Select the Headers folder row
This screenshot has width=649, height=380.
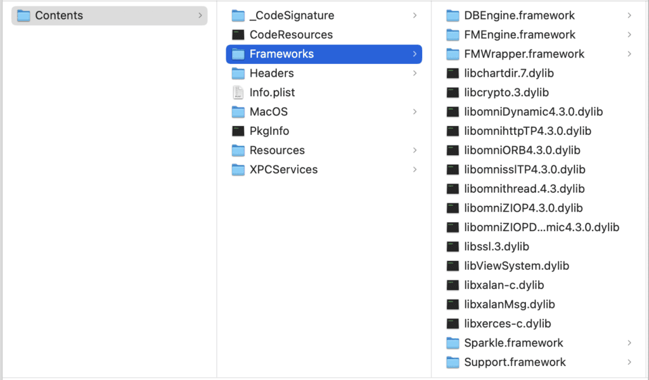[x=271, y=73]
